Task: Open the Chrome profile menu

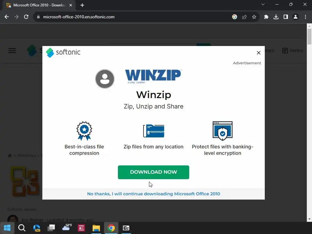Action: tap(296, 17)
